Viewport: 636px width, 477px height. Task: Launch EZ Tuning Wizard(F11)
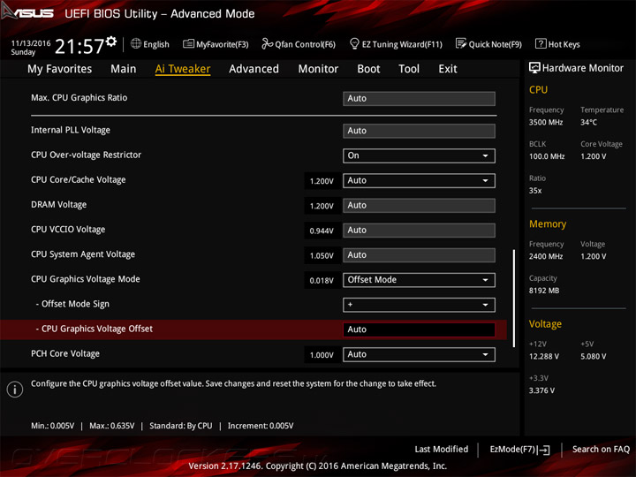(x=402, y=44)
